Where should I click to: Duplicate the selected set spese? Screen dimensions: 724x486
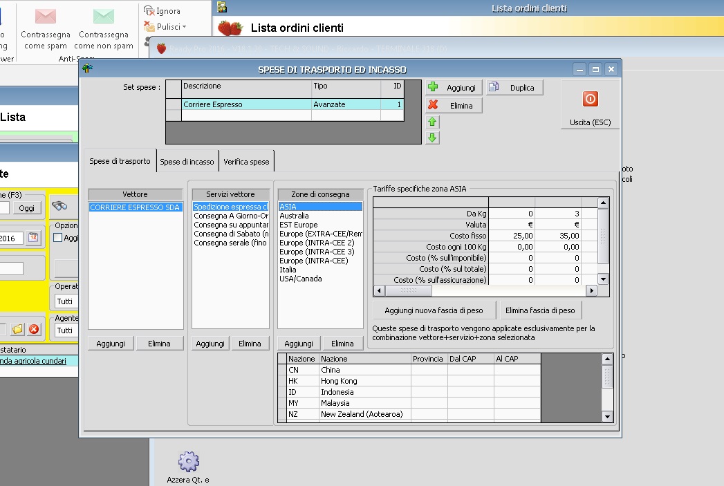[514, 88]
